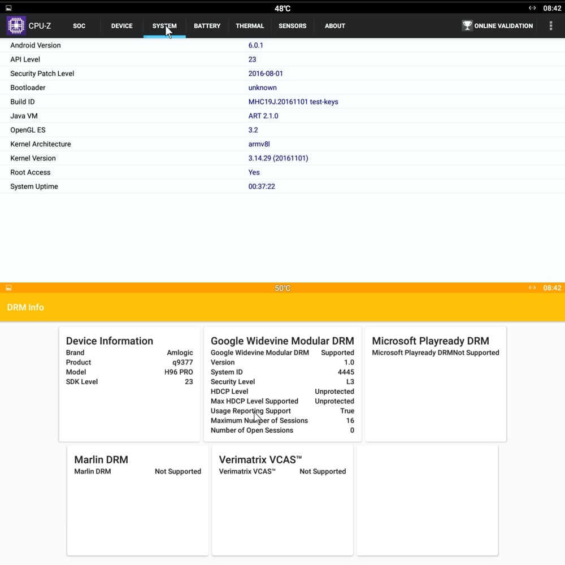
Task: Open the ABOUT tab
Action: pos(334,26)
